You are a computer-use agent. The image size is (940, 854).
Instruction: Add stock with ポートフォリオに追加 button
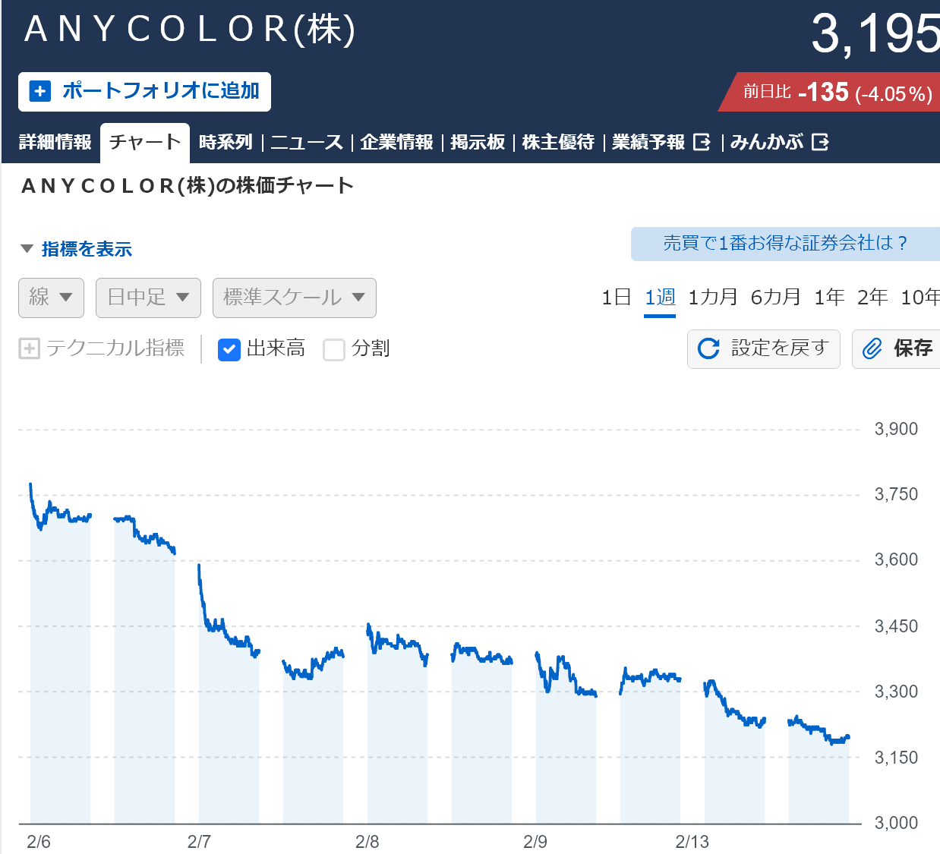point(144,92)
